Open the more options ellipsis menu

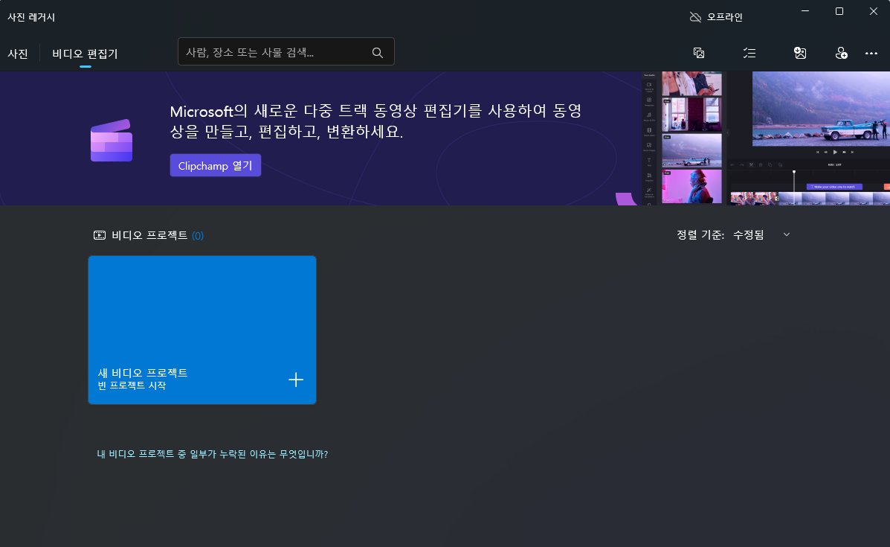coord(871,53)
